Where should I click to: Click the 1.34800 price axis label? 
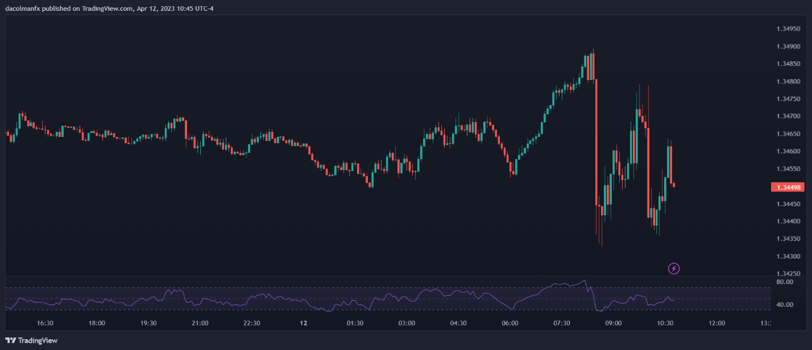coord(788,82)
